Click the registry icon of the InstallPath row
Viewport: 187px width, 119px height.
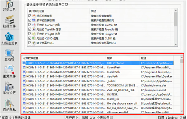point(24,72)
